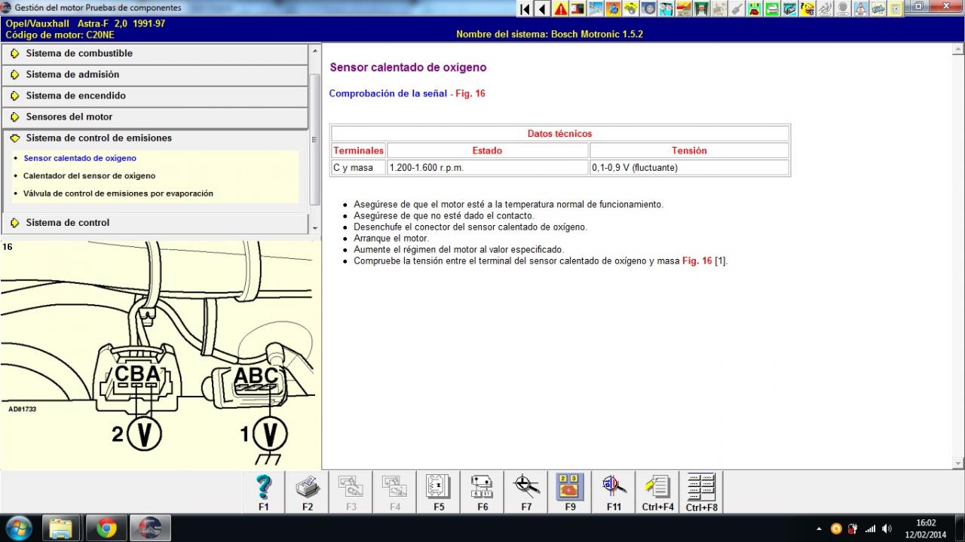Click the Ctrl+F8 table list icon
Image resolution: width=965 pixels, height=542 pixels.
coord(701,488)
